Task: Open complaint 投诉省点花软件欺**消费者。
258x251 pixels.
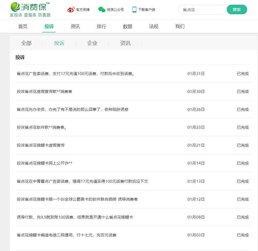Action: click(41, 127)
